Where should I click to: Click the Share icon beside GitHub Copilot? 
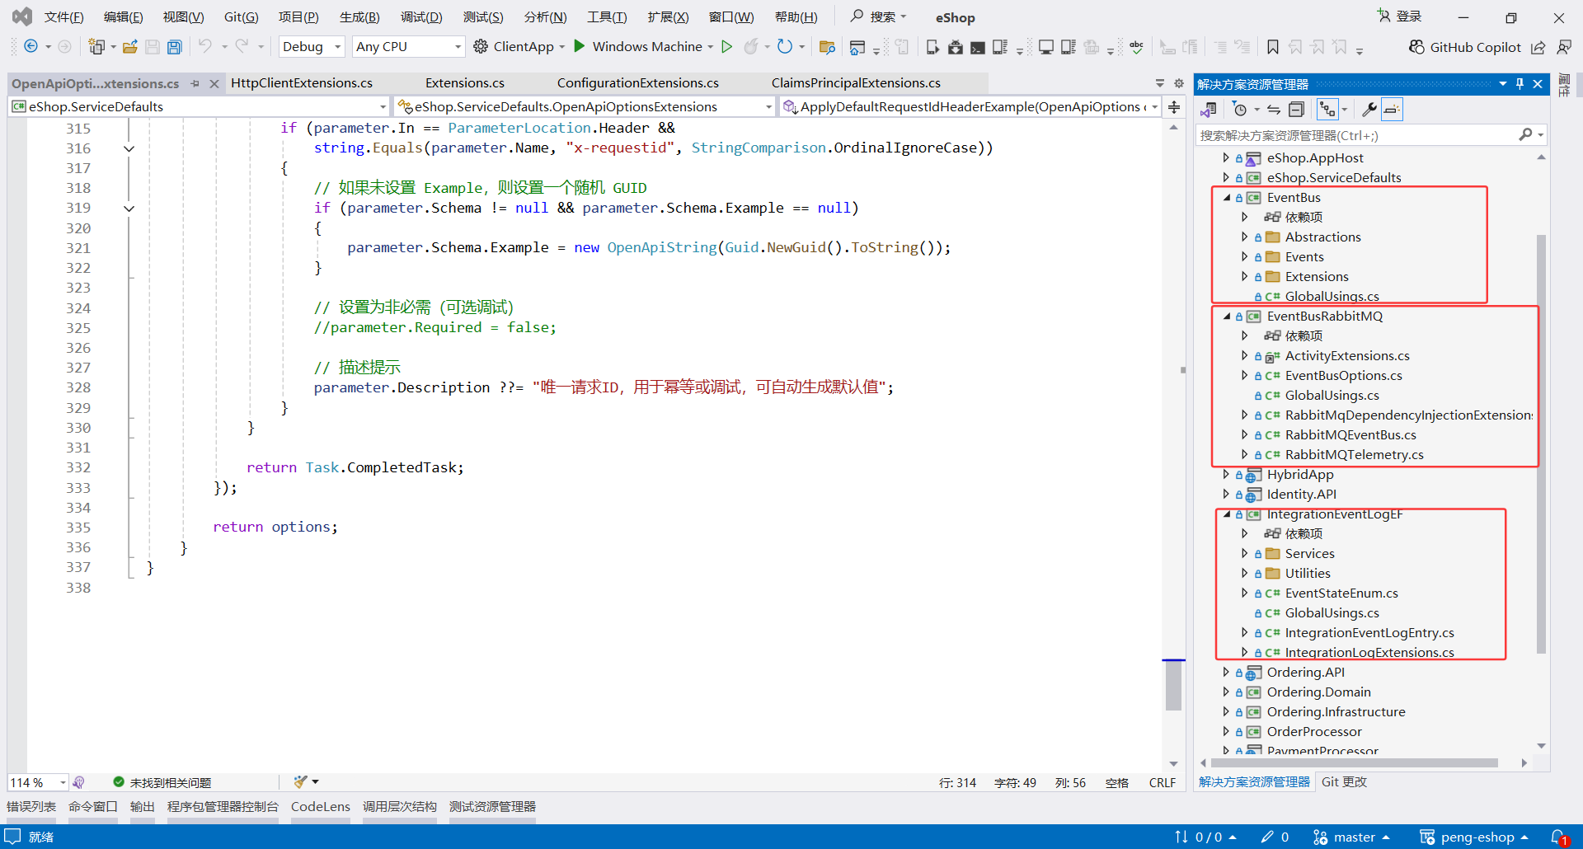tap(1538, 47)
